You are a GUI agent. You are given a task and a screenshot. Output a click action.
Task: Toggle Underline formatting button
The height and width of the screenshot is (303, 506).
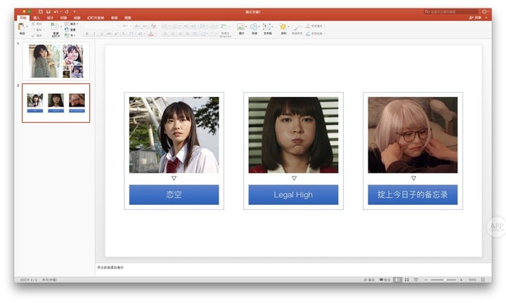(102, 34)
